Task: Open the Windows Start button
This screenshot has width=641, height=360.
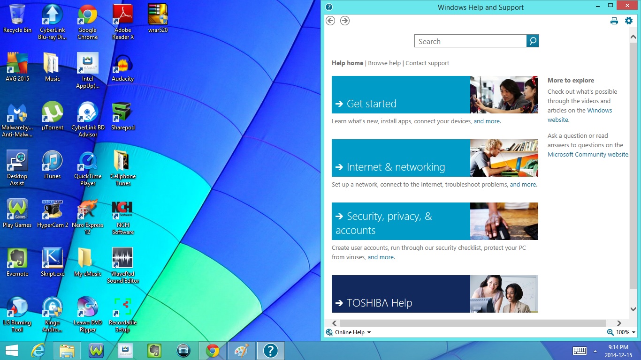Action: 11,351
